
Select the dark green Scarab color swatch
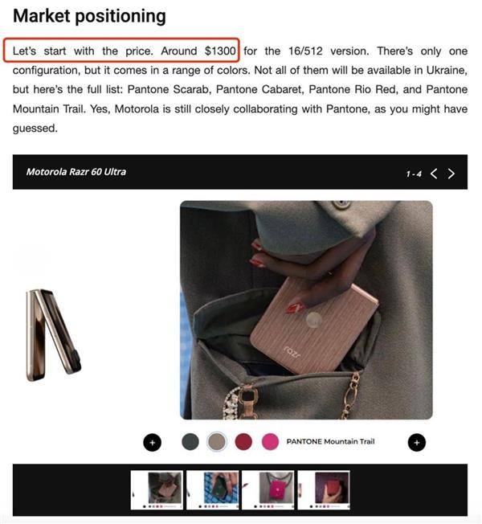[190, 441]
